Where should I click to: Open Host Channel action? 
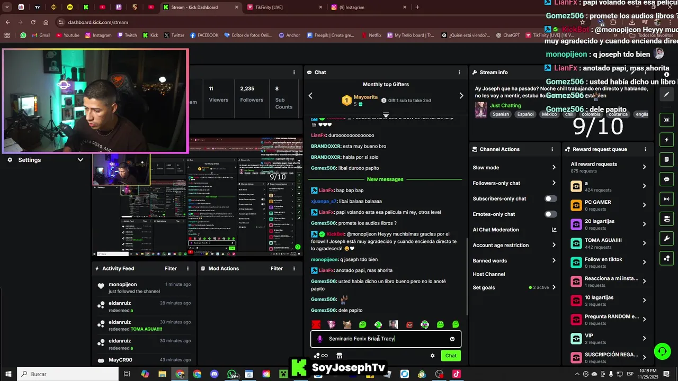pos(489,274)
